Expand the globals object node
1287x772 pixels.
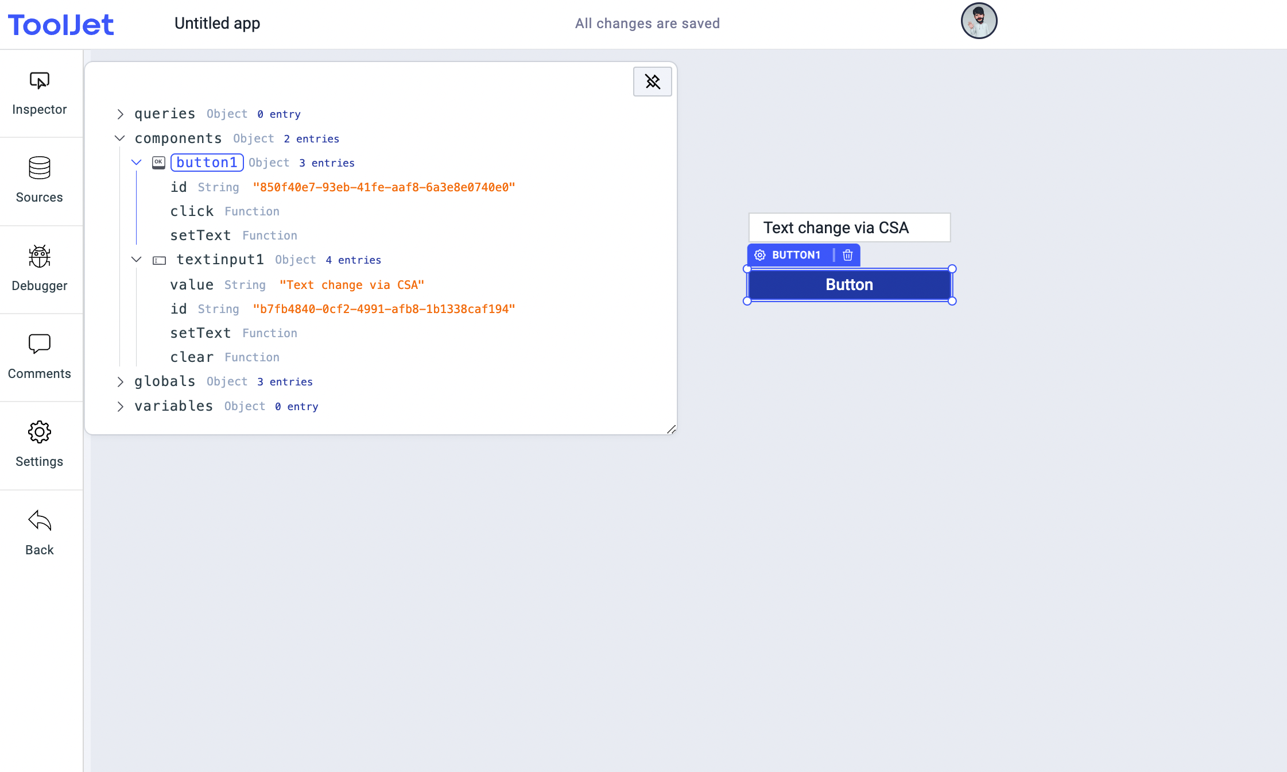coord(120,382)
